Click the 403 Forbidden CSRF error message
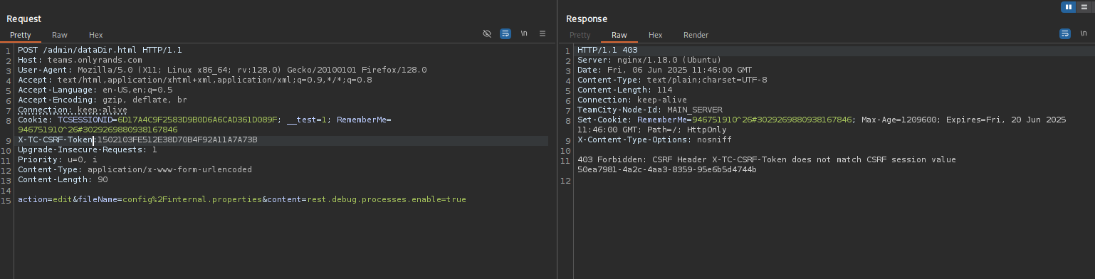The height and width of the screenshot is (279, 1095). (767, 159)
